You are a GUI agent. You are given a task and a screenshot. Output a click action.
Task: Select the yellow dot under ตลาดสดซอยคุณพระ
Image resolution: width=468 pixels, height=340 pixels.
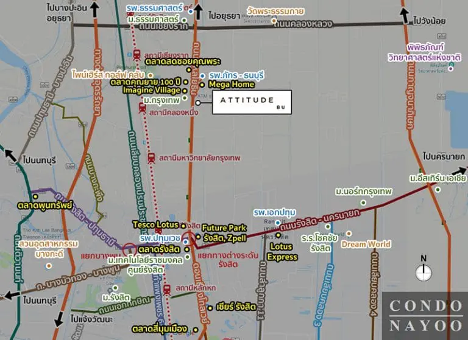[189, 70]
